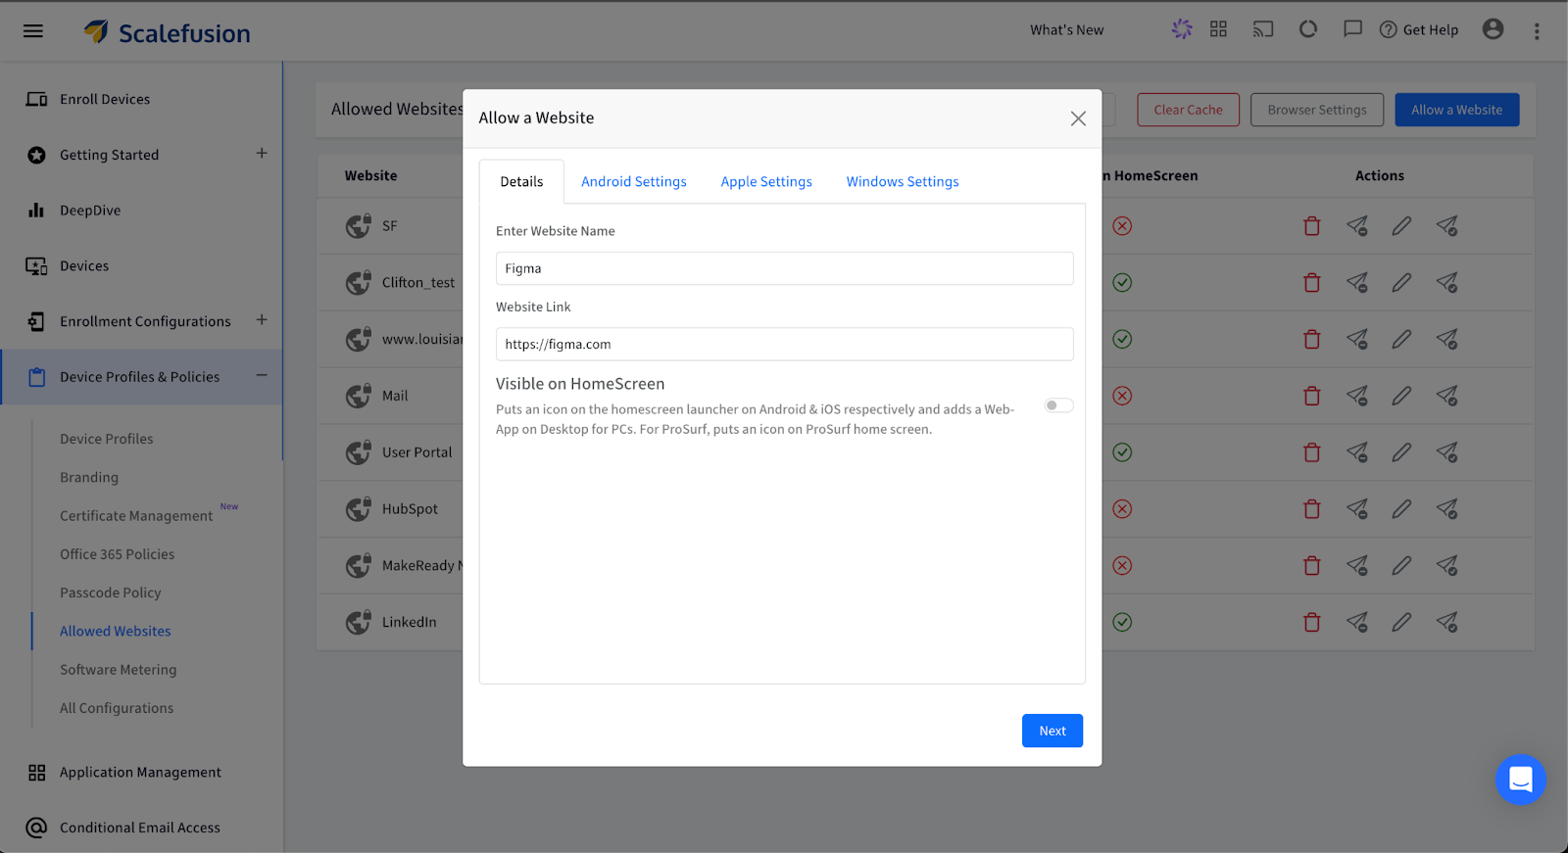Click the Allow a Website button

(1456, 110)
